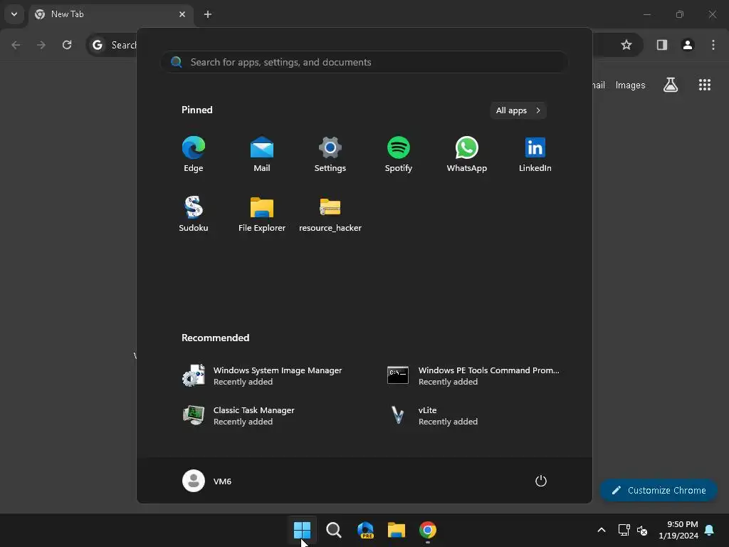Click the Start menu search field
This screenshot has width=729, height=547.
364,62
